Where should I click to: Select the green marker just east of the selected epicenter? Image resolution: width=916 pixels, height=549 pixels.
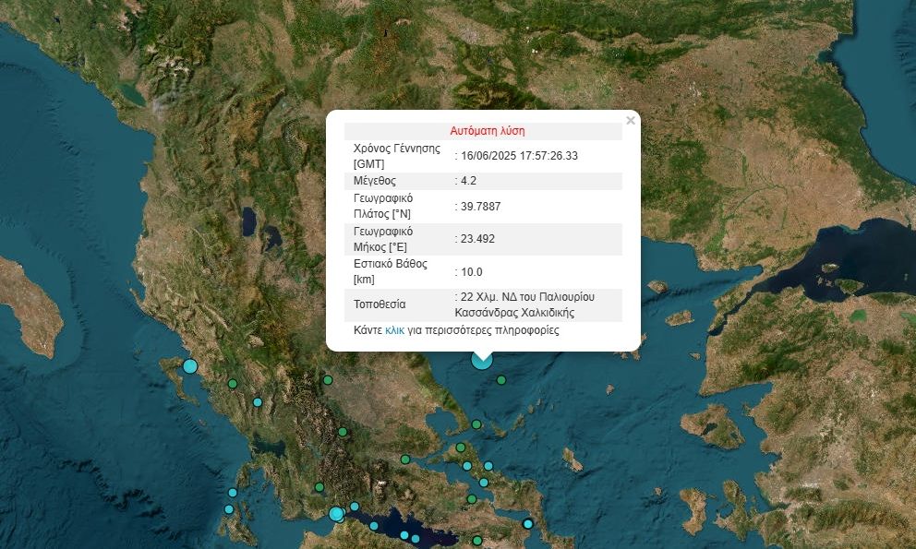[501, 380]
